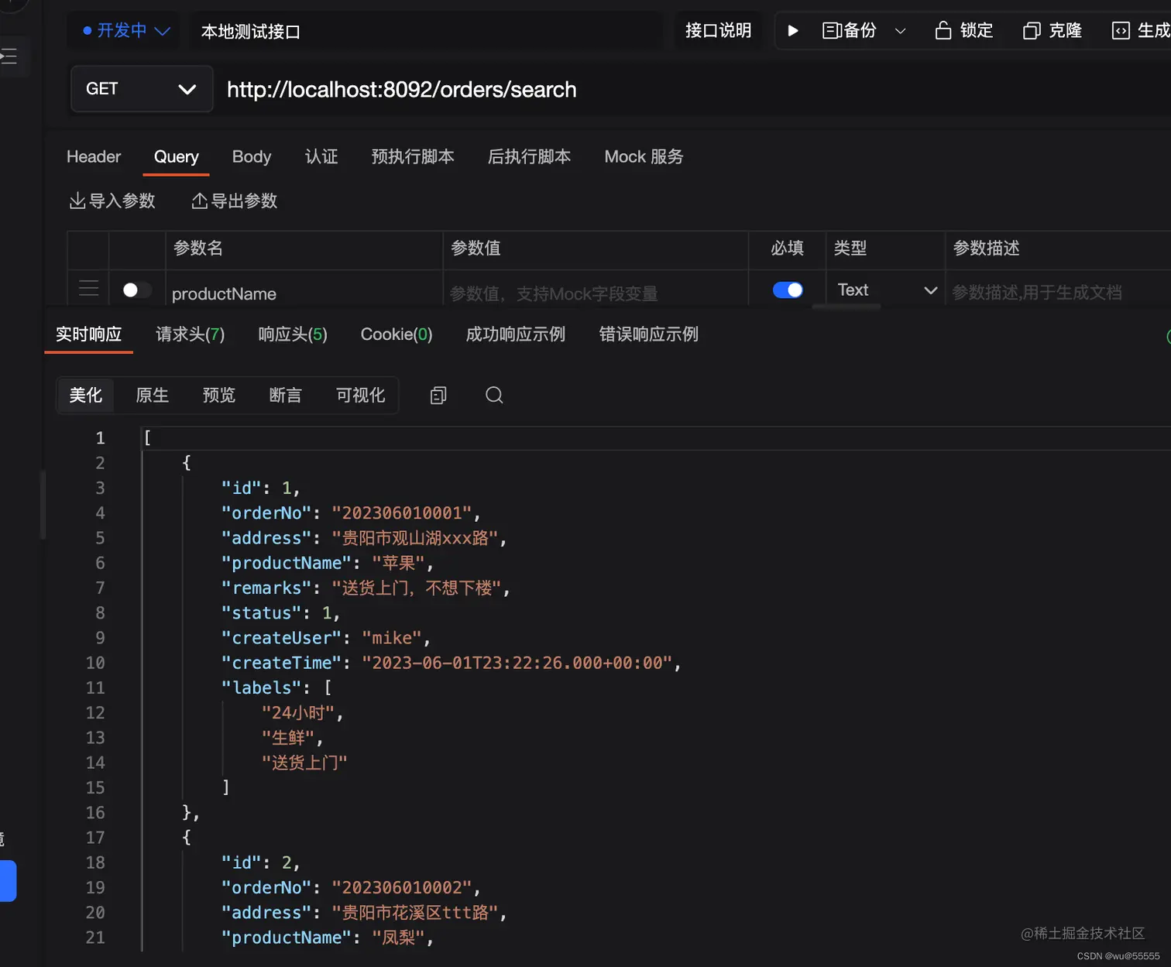Open the Text type dropdown
The width and height of the screenshot is (1171, 967).
(885, 290)
